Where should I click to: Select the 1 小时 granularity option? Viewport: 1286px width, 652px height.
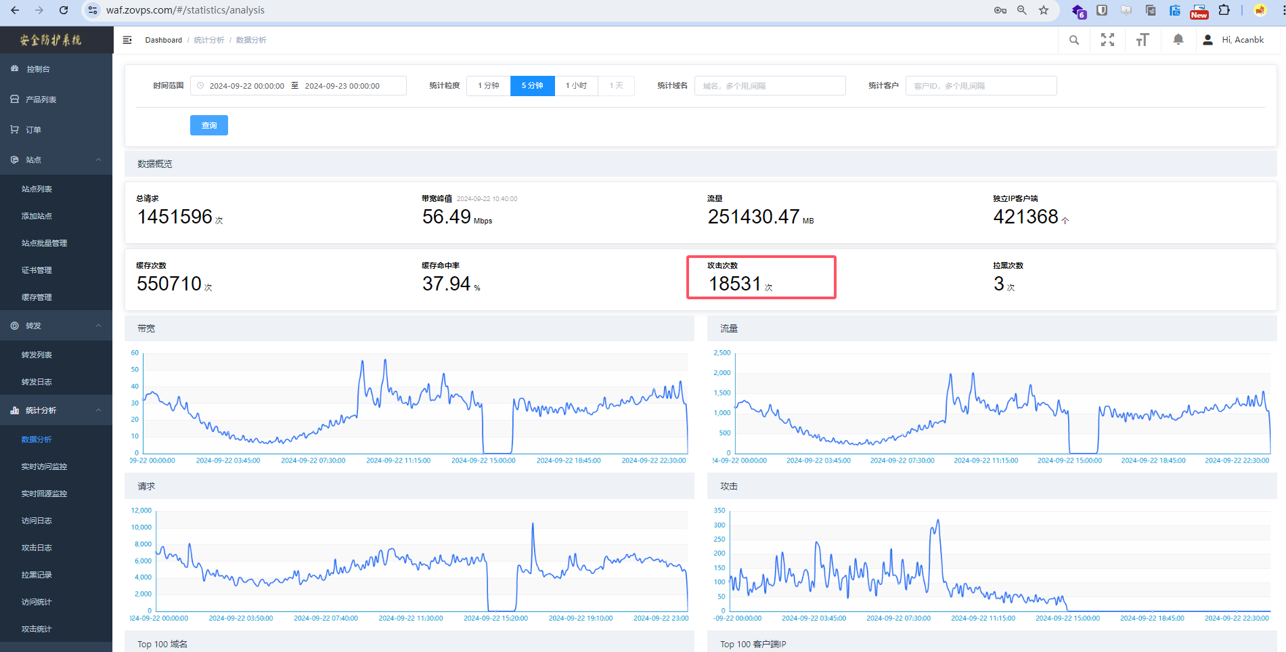[577, 86]
